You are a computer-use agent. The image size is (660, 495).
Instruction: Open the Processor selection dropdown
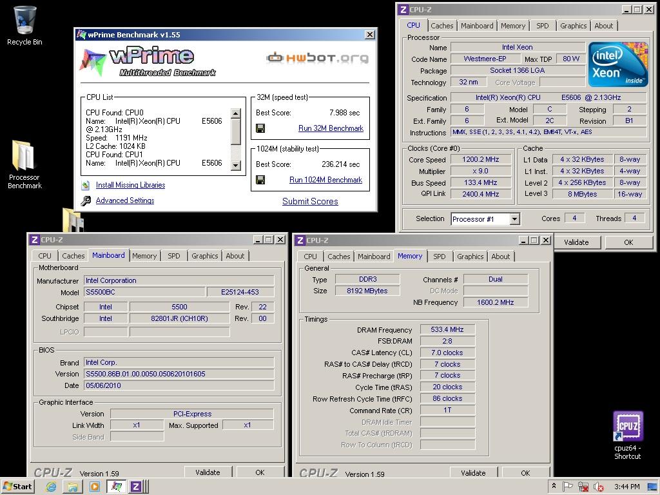(x=514, y=219)
